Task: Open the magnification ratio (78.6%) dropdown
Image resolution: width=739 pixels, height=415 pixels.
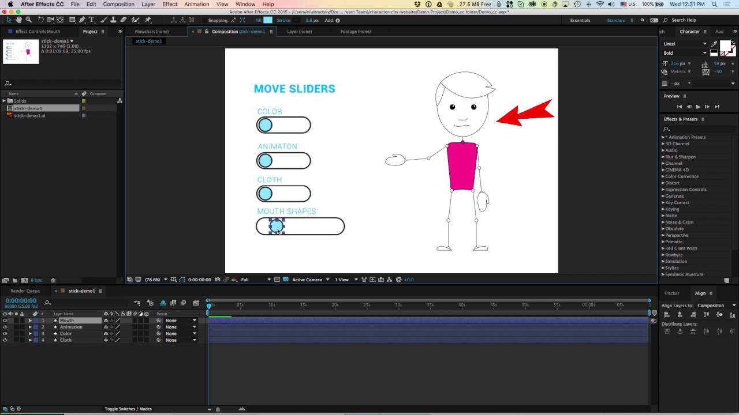Action: (156, 280)
